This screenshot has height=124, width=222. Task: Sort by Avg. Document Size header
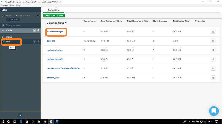pos(111,21)
